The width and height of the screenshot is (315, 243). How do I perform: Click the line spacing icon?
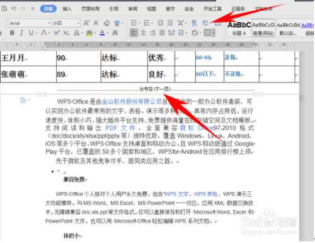181,33
